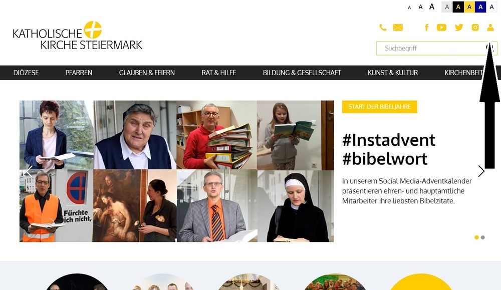Click the Katholische Kirche Steiermark logo

[x=78, y=36]
